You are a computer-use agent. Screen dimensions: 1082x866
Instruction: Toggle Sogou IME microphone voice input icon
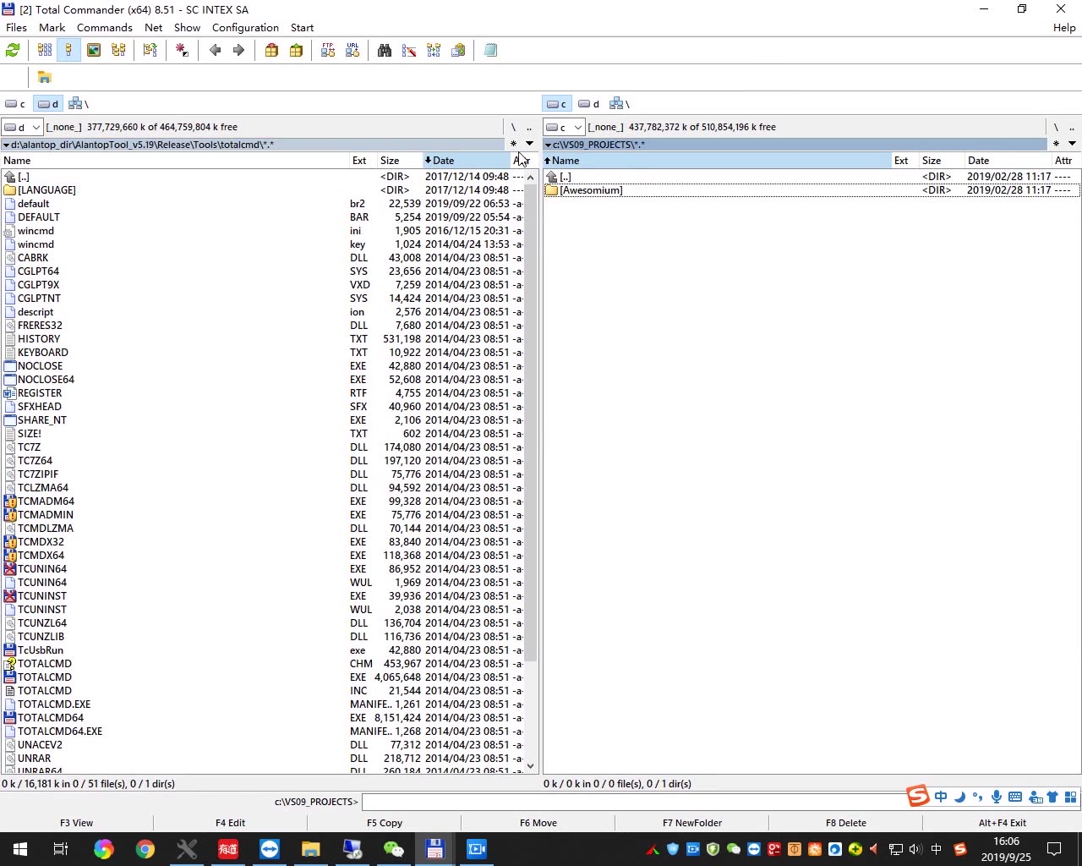coord(997,797)
